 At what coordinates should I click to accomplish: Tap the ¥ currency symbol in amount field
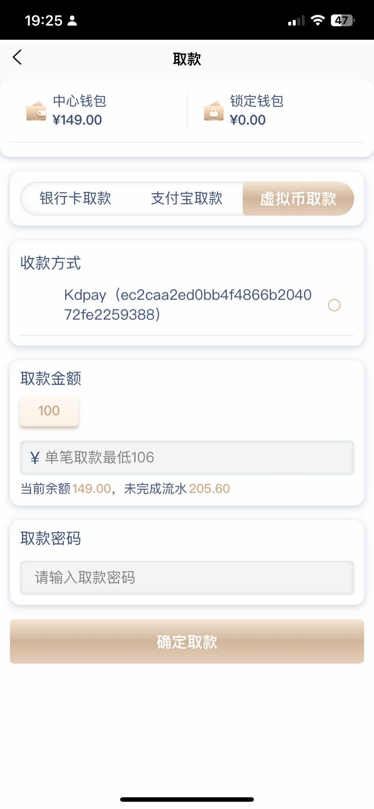pyautogui.click(x=35, y=458)
